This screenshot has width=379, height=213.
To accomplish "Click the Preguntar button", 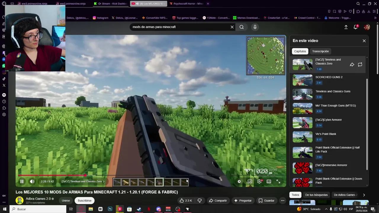I will click(243, 201).
